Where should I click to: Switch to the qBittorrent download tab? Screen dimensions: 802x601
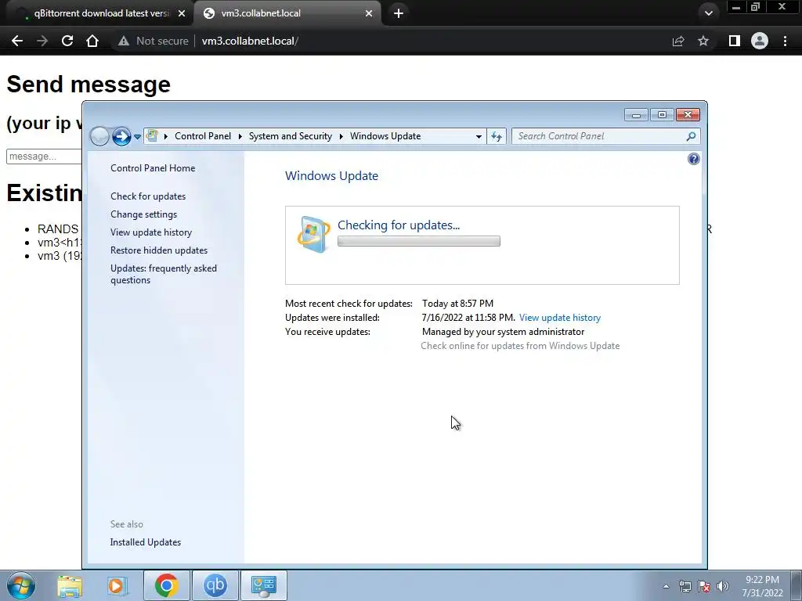click(97, 13)
